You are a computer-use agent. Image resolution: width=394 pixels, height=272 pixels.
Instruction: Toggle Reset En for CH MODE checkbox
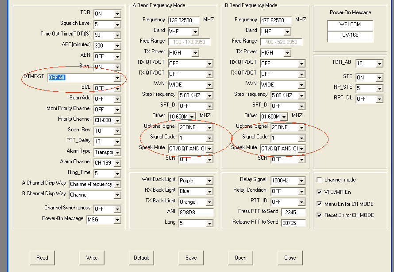coord(320,215)
